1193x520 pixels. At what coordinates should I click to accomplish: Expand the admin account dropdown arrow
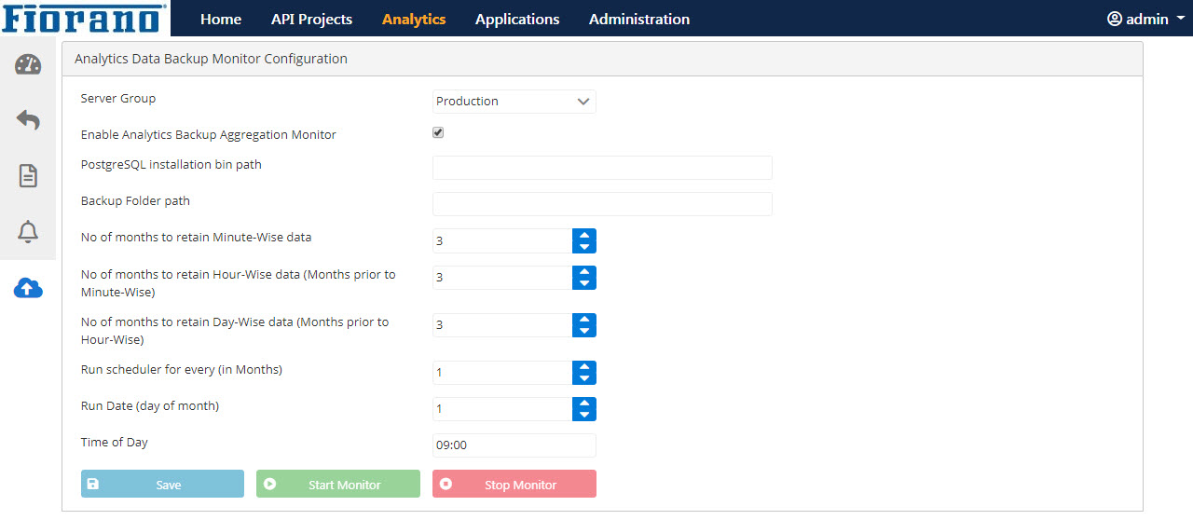pyautogui.click(x=1181, y=19)
